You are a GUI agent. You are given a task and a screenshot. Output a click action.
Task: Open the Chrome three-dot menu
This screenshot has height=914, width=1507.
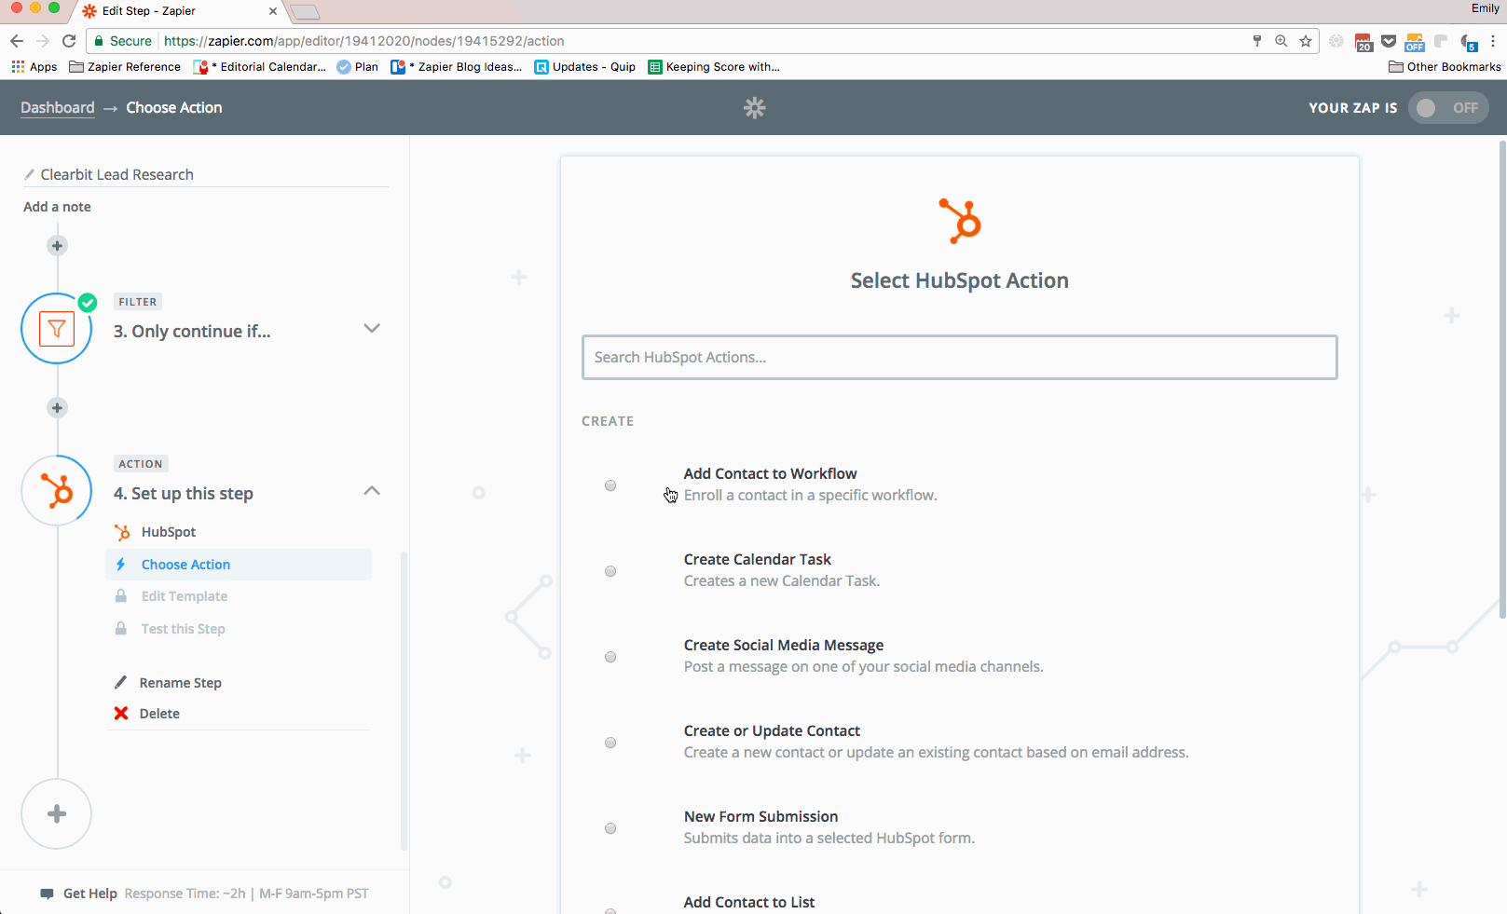[1493, 41]
